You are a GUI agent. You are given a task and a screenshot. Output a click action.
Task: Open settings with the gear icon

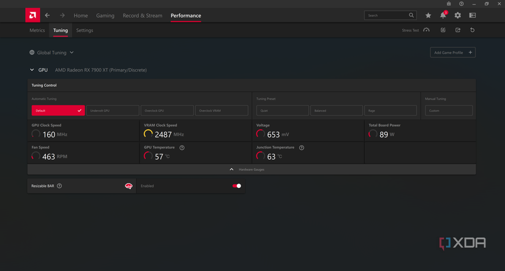pyautogui.click(x=457, y=15)
